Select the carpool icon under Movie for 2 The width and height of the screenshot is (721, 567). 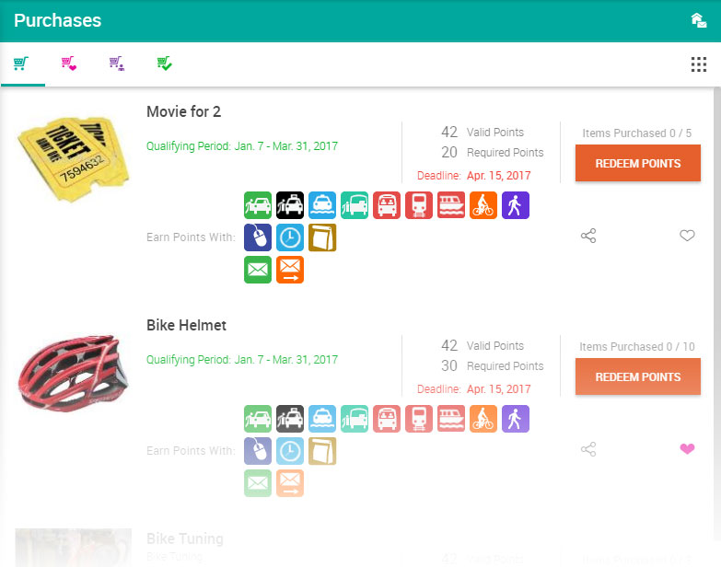click(258, 205)
